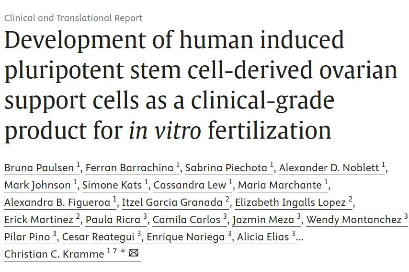Open author Bruna Paulsen's profile link
The image size is (409, 272).
click(x=39, y=168)
